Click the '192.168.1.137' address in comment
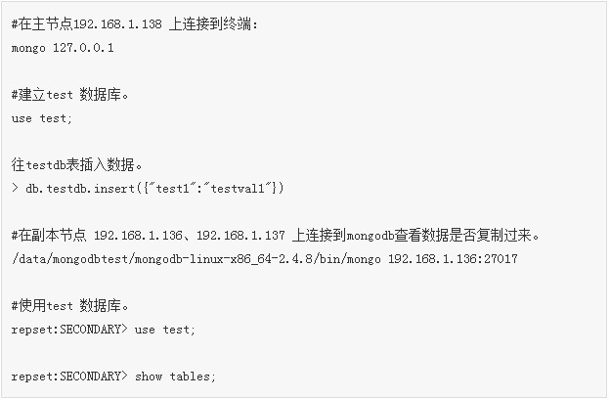The width and height of the screenshot is (610, 399). click(x=240, y=235)
